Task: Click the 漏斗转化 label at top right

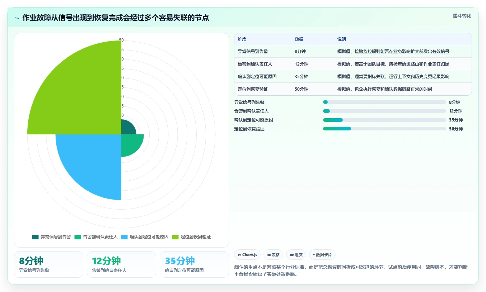Action: point(462,16)
